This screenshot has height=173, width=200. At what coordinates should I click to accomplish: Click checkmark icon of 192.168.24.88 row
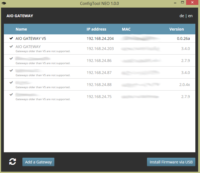(x=11, y=82)
